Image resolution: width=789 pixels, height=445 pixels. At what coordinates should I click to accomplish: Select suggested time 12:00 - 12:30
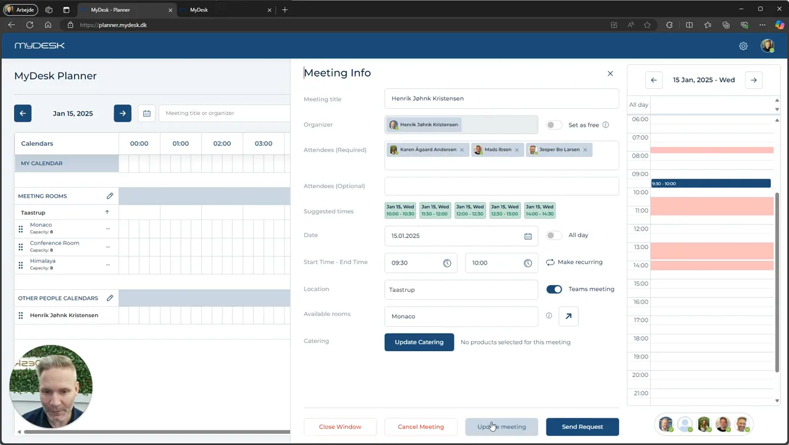click(470, 210)
